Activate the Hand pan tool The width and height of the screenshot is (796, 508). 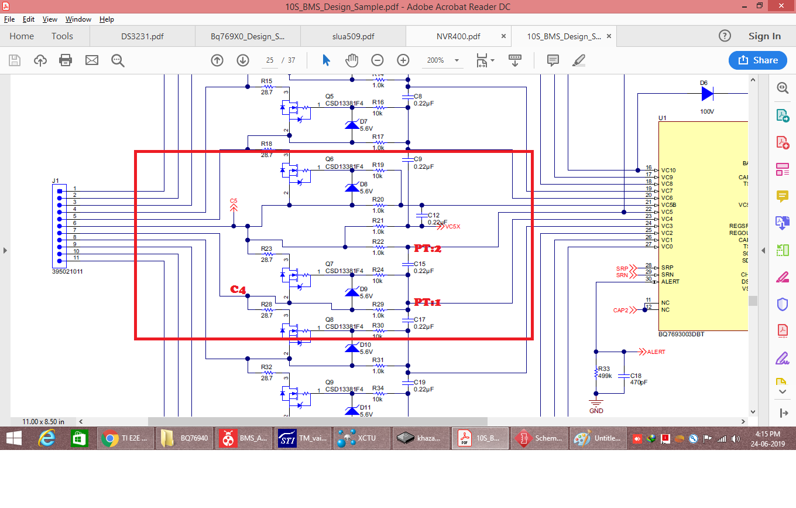pos(351,60)
